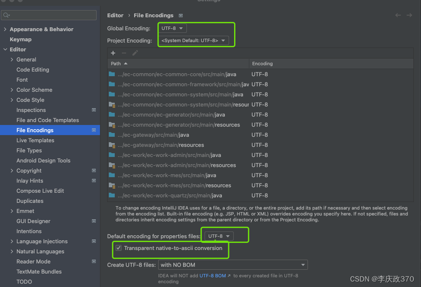Collapse the Editor section
Screen dimensions: 421x287
(5, 49)
